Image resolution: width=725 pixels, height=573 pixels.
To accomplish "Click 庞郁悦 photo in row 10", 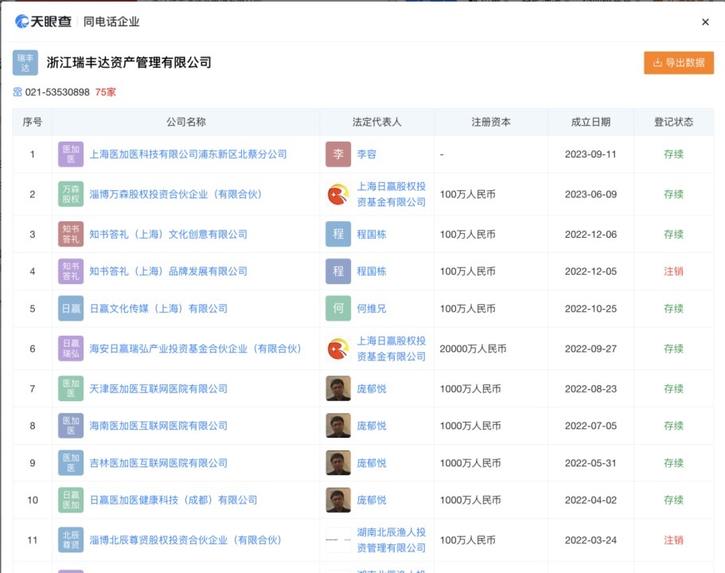I will click(338, 500).
